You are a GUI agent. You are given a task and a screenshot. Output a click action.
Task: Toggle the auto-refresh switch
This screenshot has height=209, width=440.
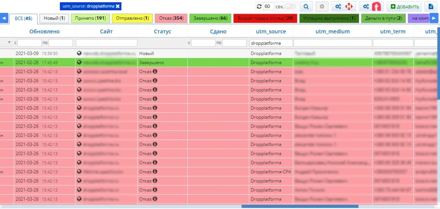coord(290,6)
